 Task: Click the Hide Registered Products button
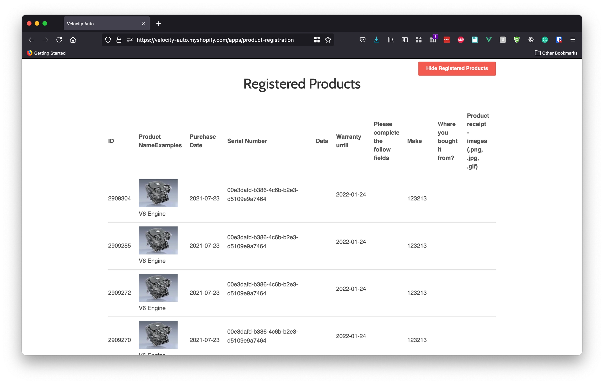click(x=457, y=68)
